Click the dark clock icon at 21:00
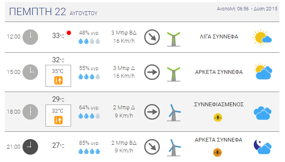This screenshot has height=162, width=285. (30, 147)
